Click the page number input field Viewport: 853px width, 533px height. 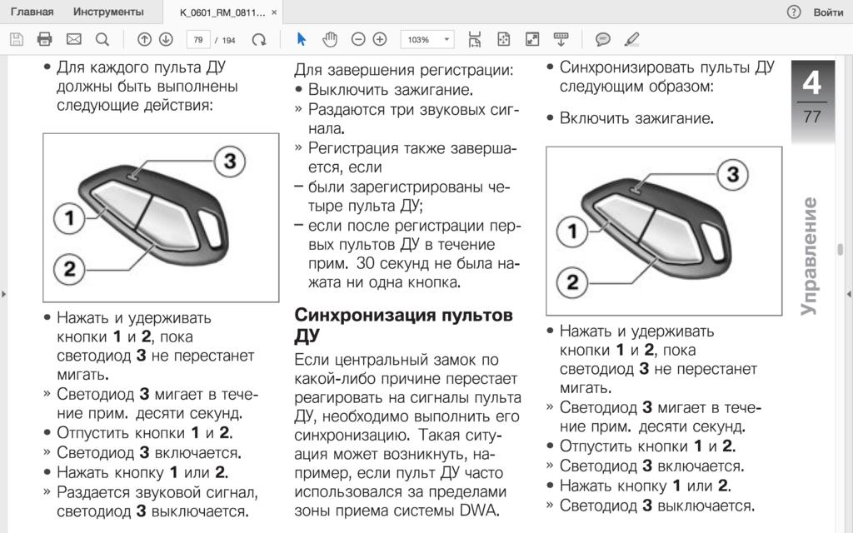coord(198,39)
